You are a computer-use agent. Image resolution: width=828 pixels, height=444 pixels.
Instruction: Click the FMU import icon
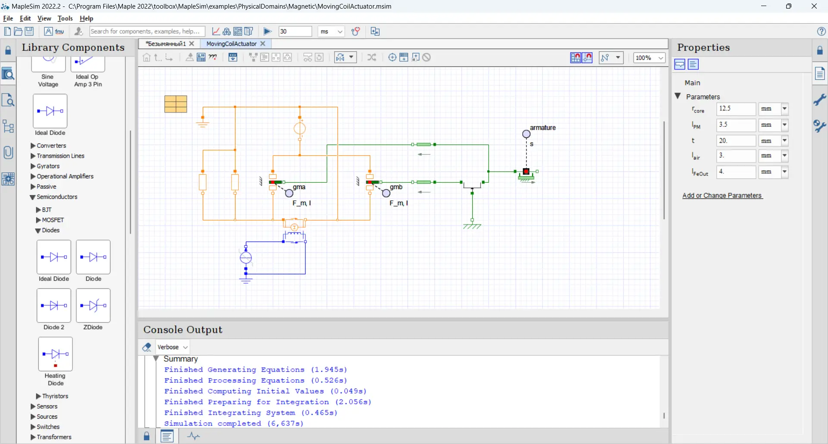coord(60,31)
